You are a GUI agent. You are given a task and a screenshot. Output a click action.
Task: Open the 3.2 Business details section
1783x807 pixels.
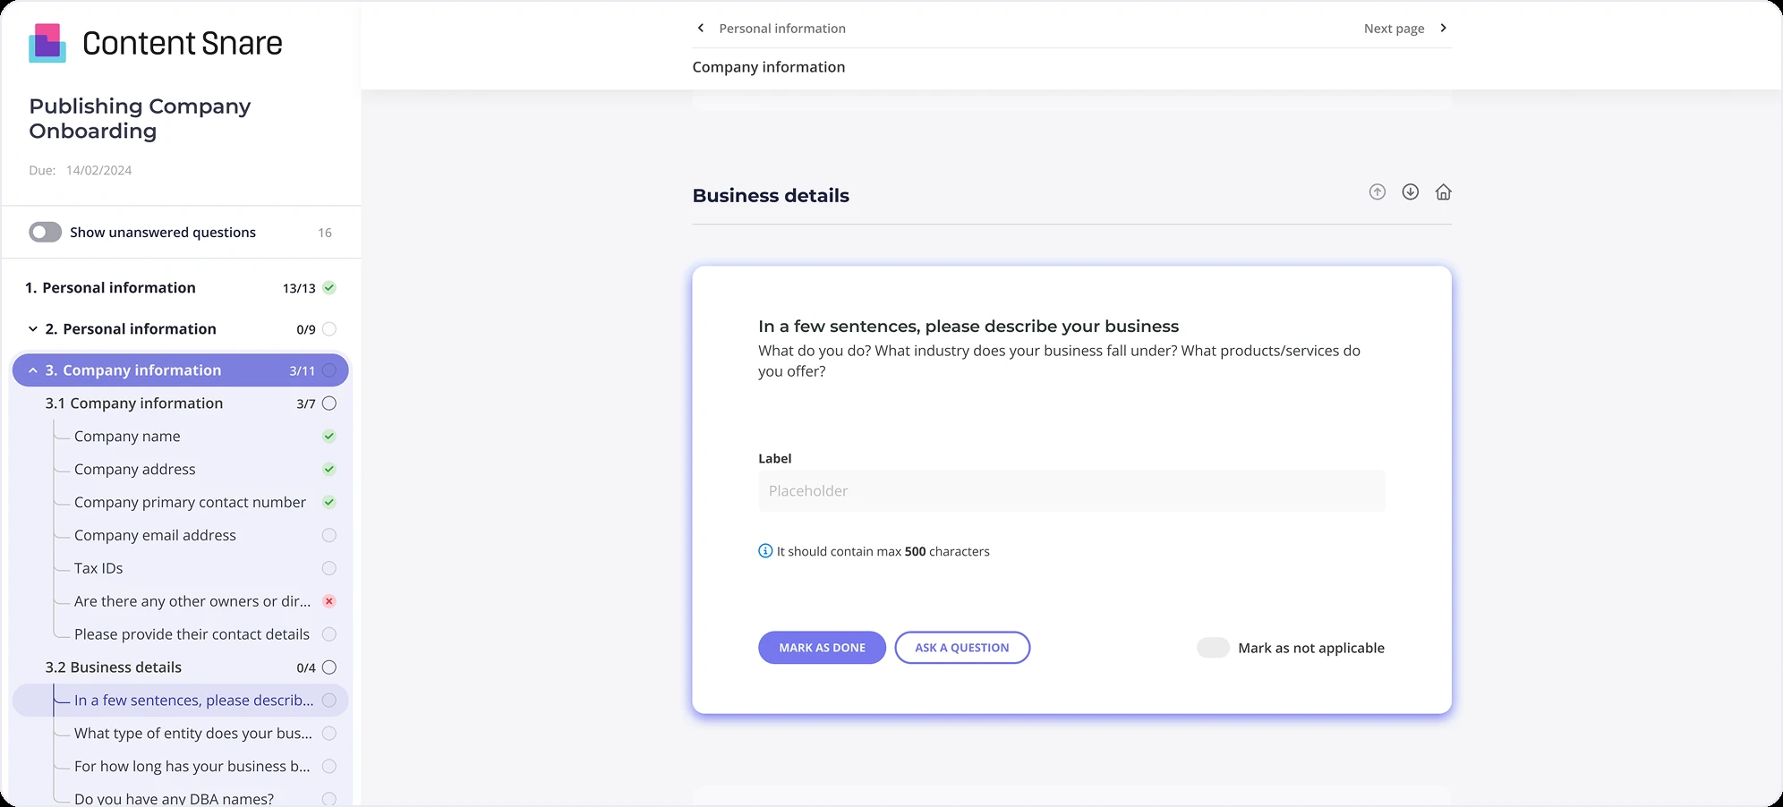(114, 667)
